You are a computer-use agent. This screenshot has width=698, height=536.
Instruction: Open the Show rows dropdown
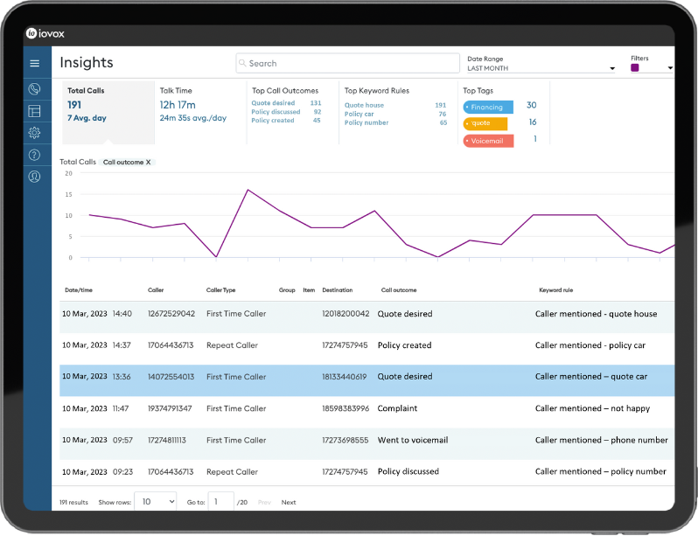158,502
